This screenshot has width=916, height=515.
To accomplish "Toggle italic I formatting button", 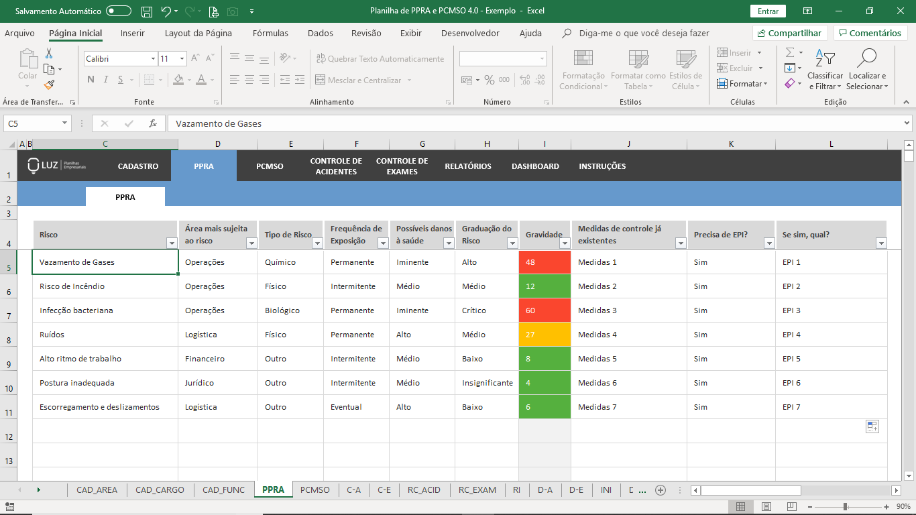I will tap(106, 80).
